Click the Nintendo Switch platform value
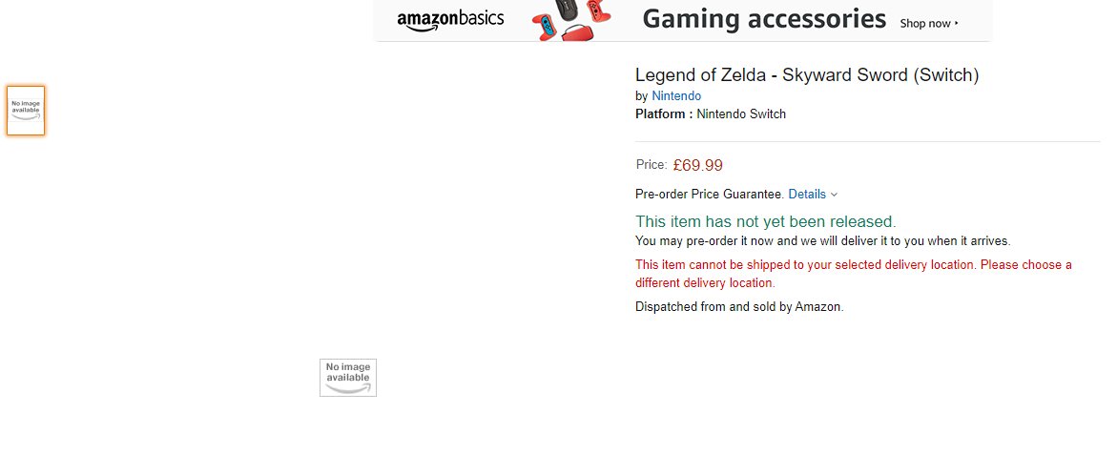Image resolution: width=1117 pixels, height=475 pixels. click(x=741, y=114)
